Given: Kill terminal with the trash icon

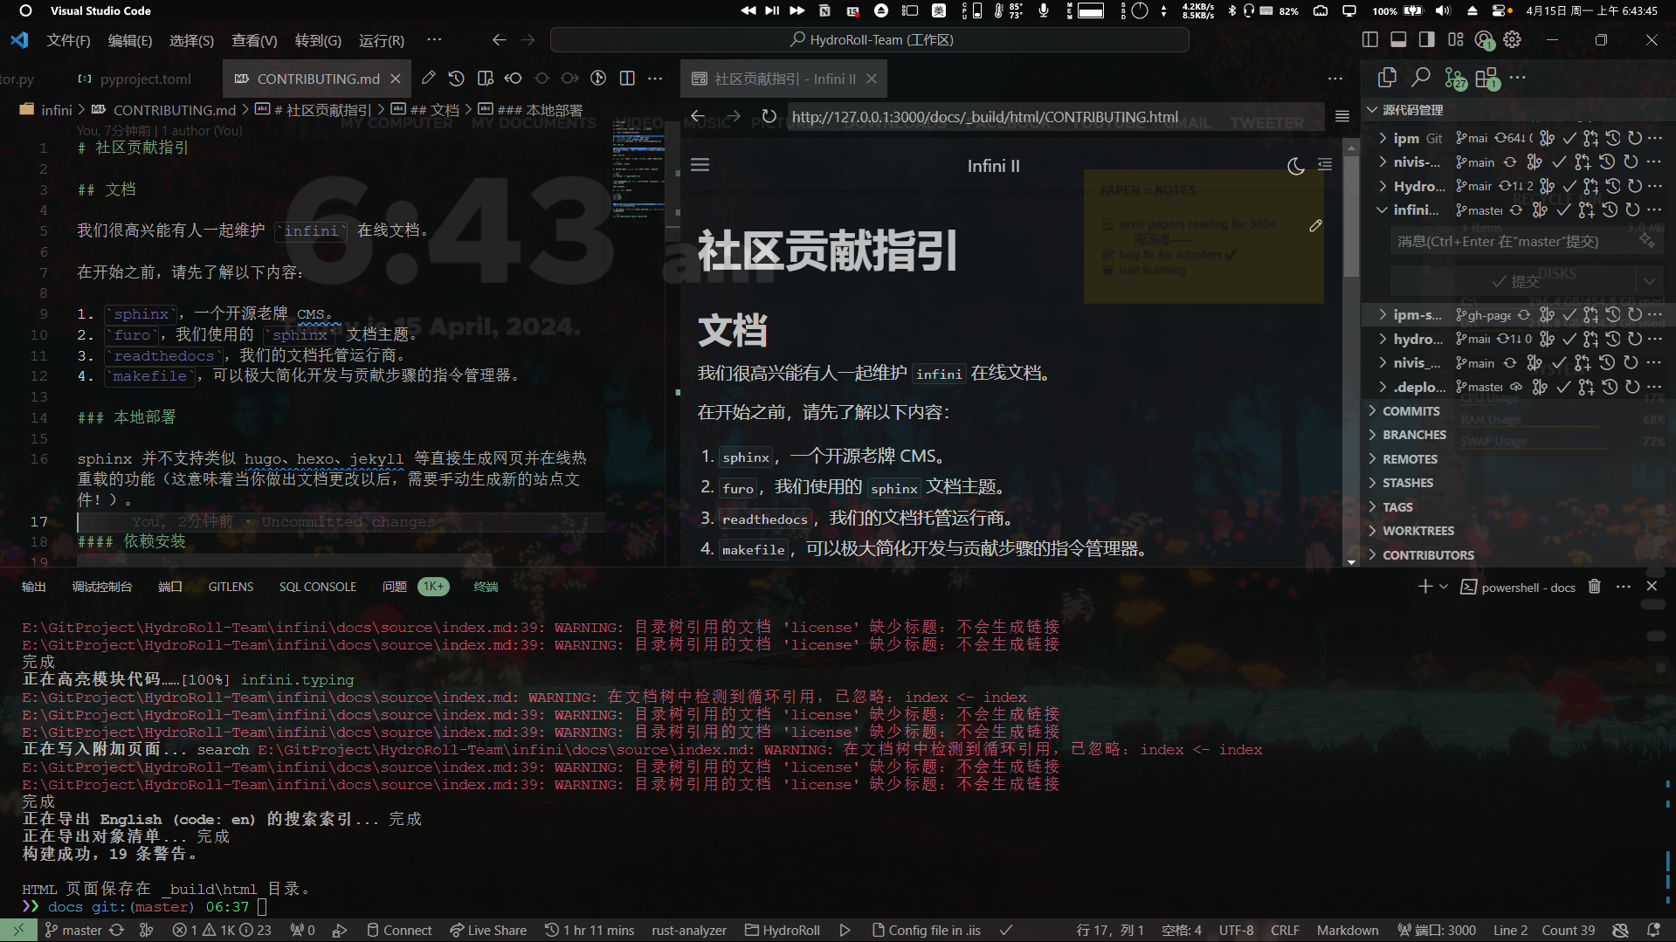Looking at the screenshot, I should (1594, 587).
